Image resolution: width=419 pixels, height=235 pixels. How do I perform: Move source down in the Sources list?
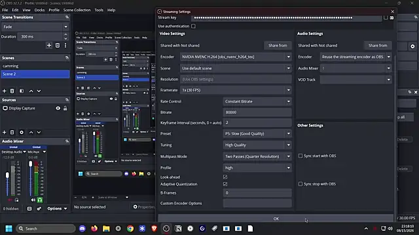pyautogui.click(x=39, y=132)
